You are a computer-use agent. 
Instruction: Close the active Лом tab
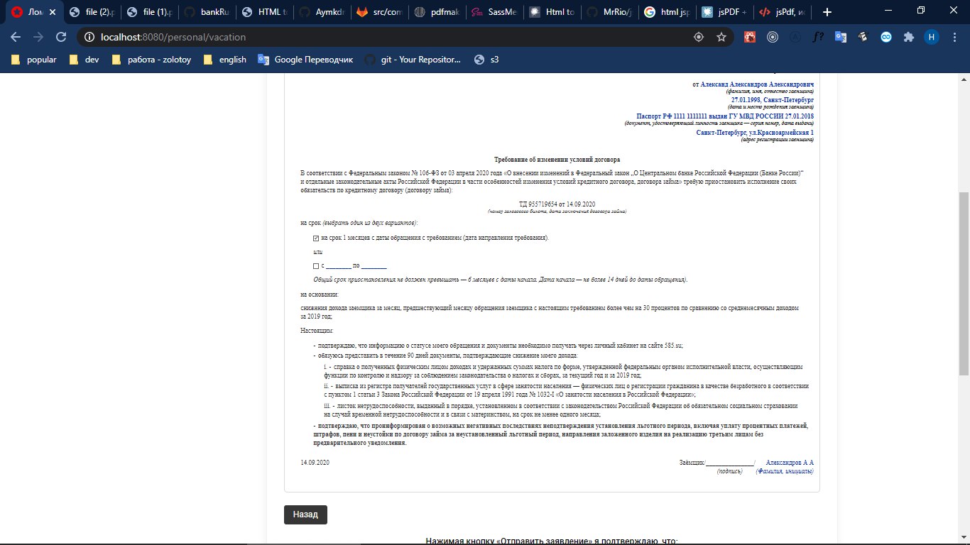point(52,12)
